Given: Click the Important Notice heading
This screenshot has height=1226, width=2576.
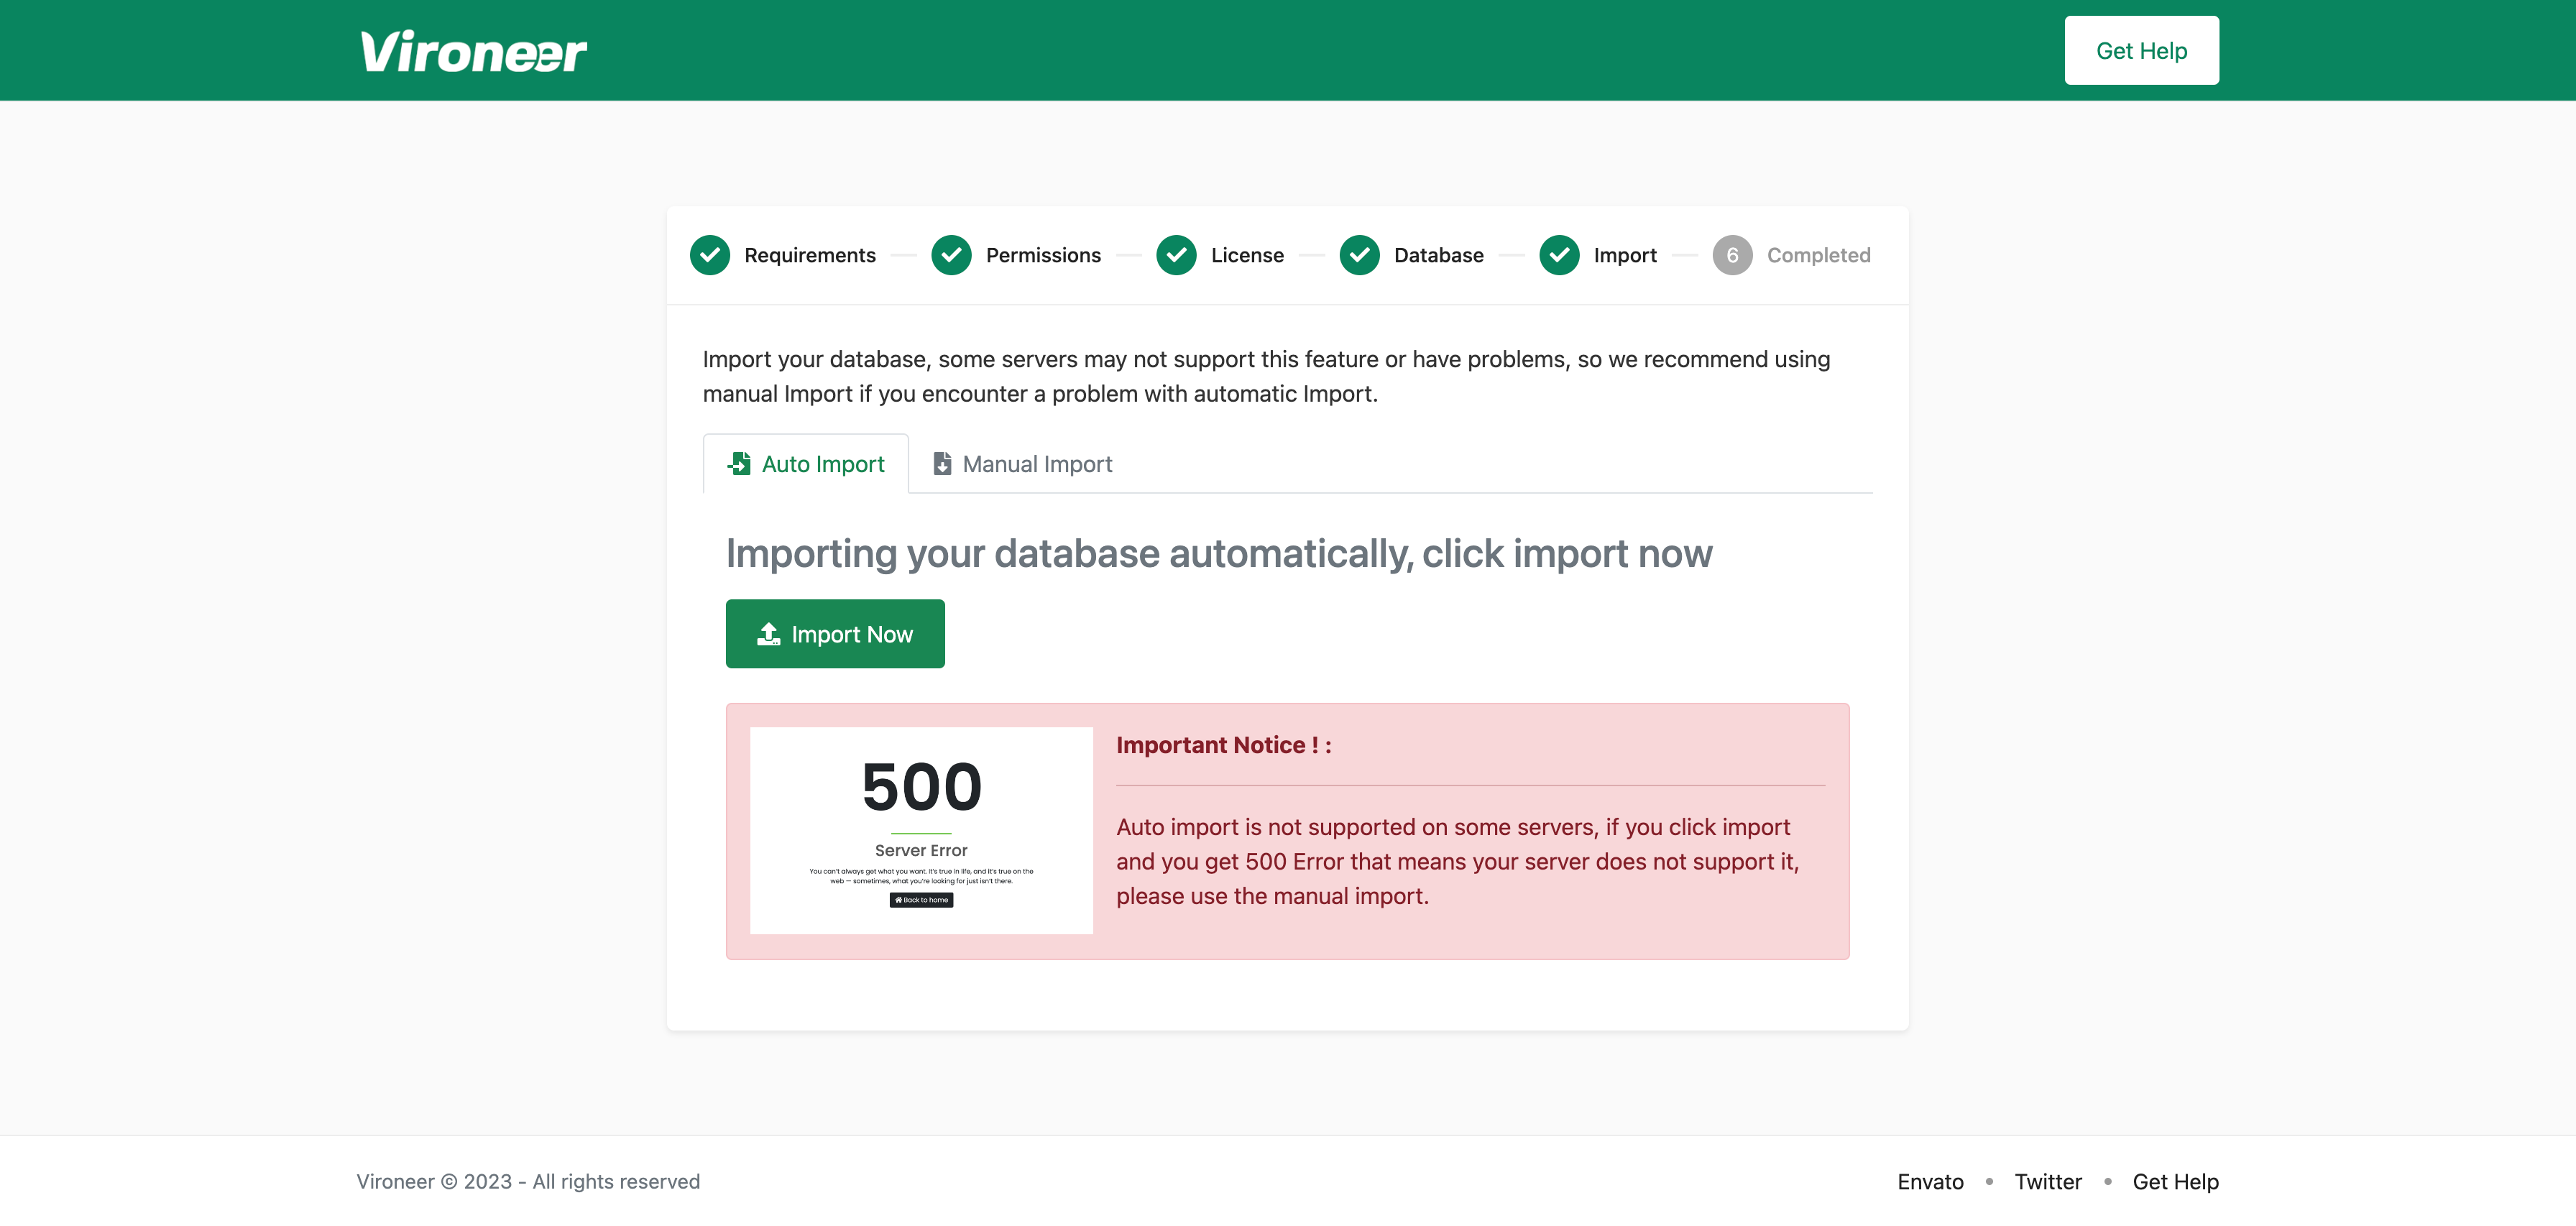Looking at the screenshot, I should coord(1223,745).
